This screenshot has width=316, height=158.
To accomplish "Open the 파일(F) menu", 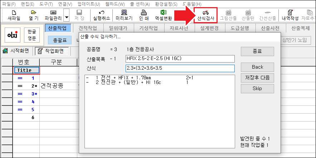I will (x=9, y=4).
